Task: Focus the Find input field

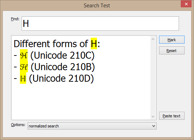Action: click(100, 23)
